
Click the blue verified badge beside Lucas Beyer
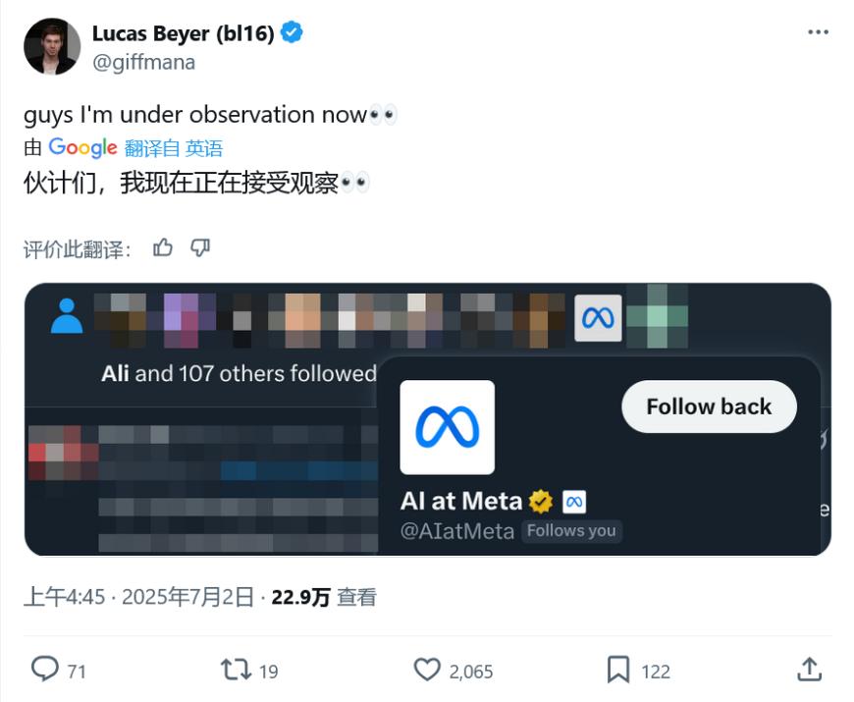tap(292, 32)
